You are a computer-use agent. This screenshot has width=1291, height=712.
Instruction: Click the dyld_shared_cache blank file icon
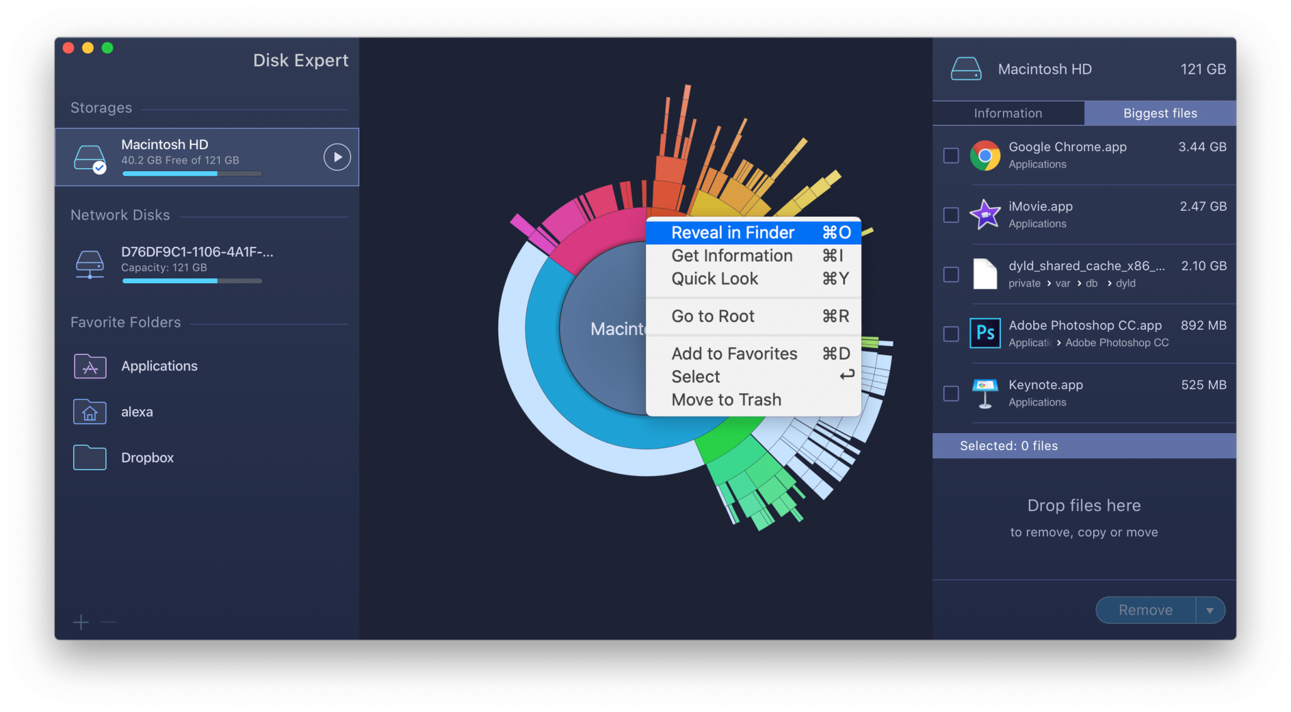coord(985,274)
